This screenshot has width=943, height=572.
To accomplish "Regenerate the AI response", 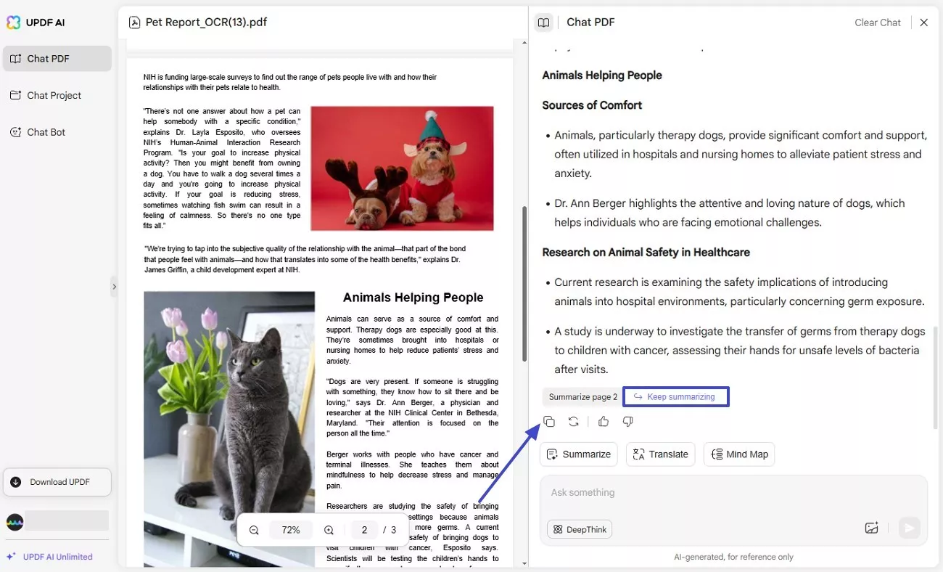I will coord(573,422).
